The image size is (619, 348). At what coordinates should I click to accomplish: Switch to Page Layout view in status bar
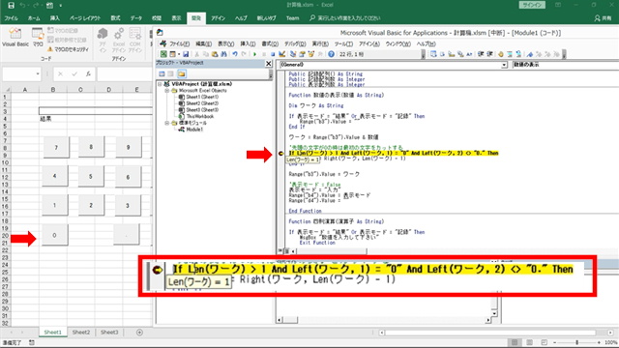pos(529,342)
